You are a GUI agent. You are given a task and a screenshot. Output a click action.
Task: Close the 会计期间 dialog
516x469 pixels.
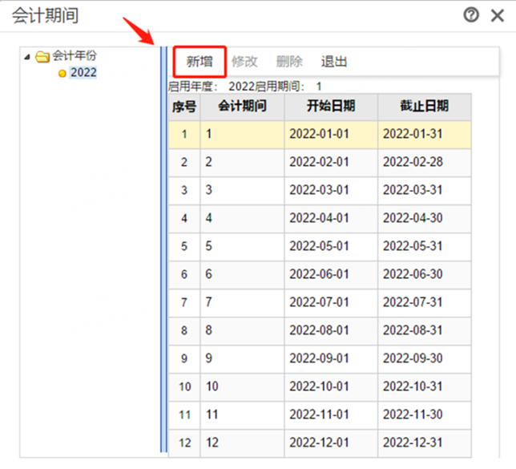[x=498, y=15]
